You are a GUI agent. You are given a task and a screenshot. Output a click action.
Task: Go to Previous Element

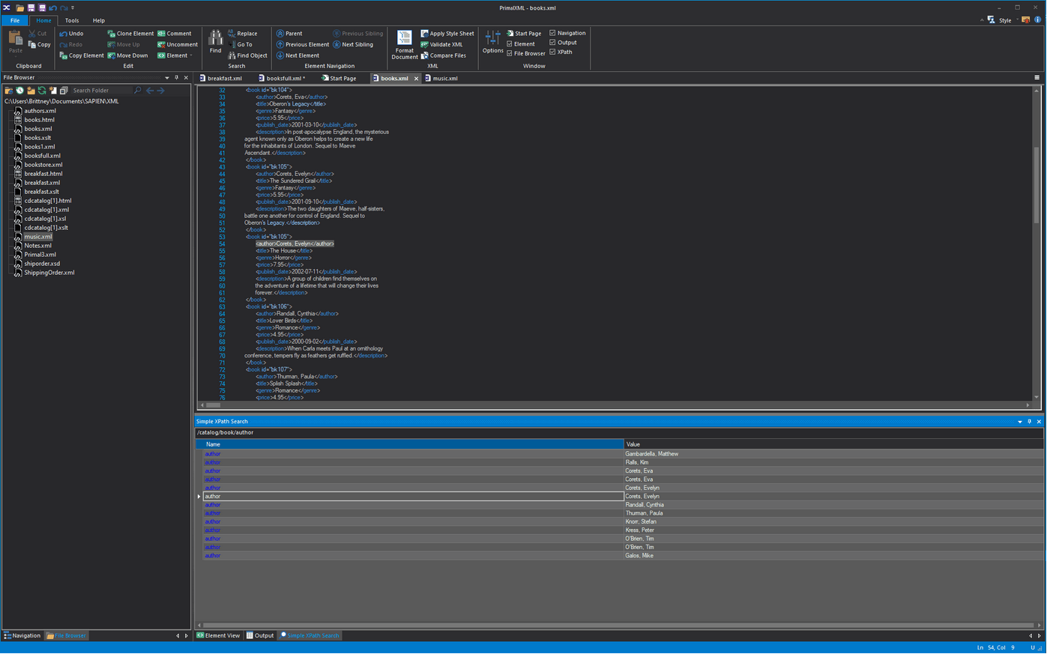pyautogui.click(x=303, y=45)
